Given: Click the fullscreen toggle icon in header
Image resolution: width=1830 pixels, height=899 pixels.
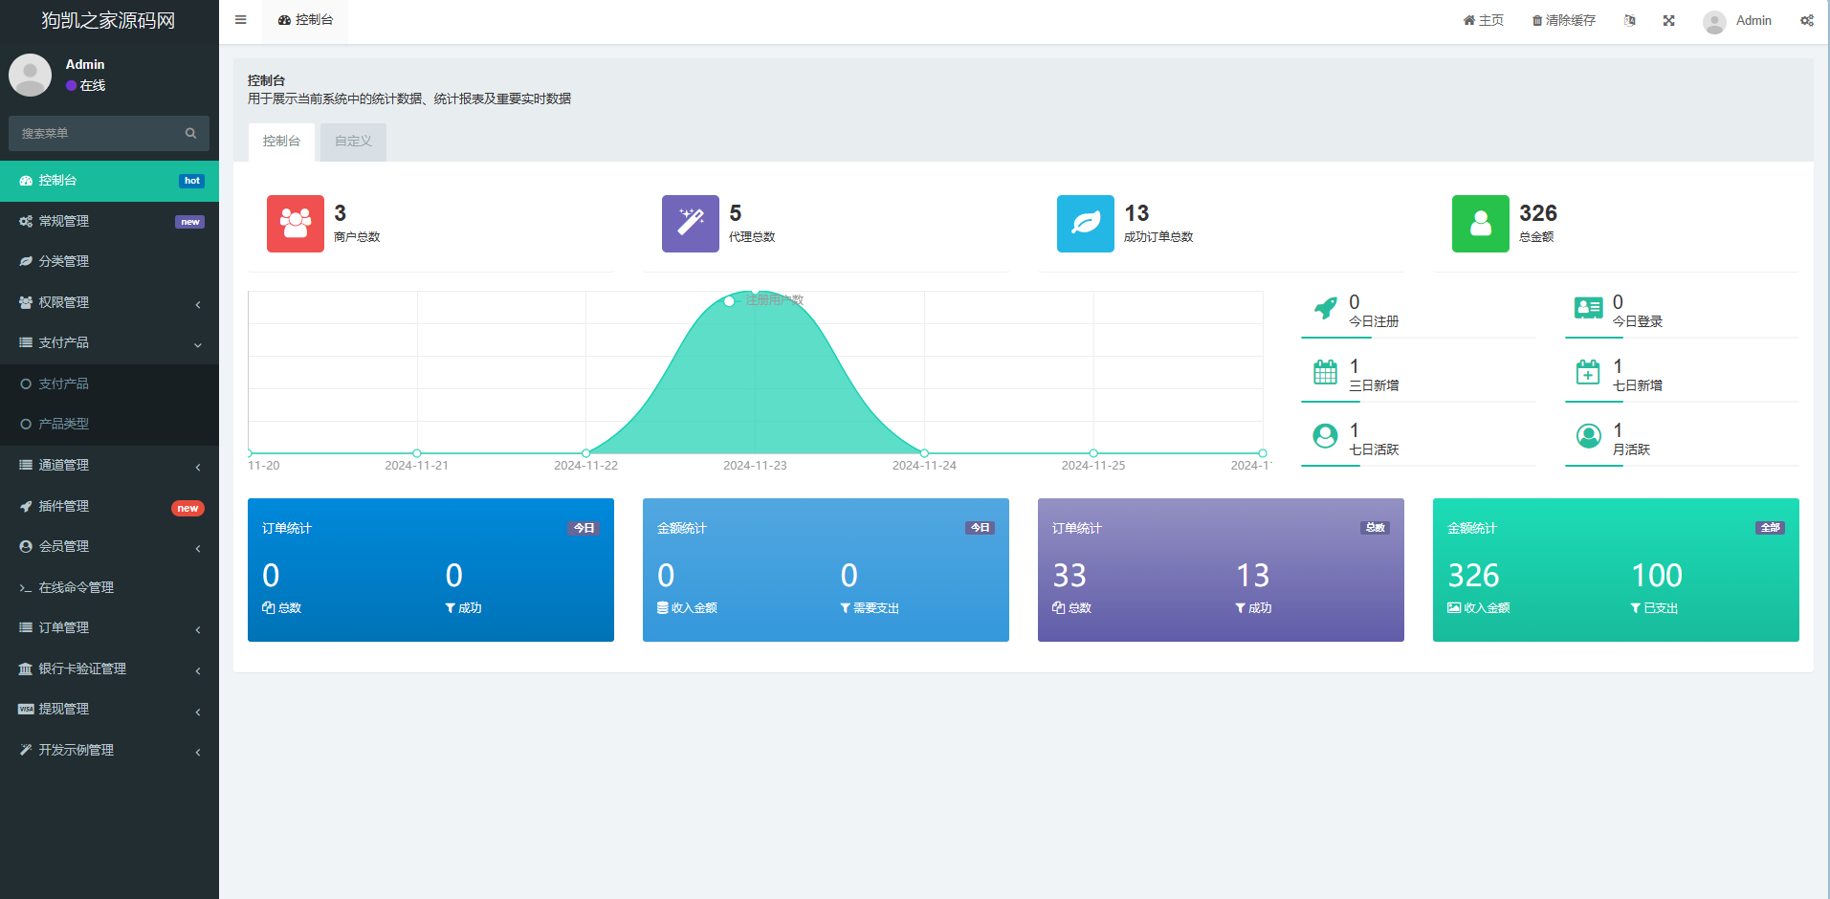Looking at the screenshot, I should coord(1668,20).
